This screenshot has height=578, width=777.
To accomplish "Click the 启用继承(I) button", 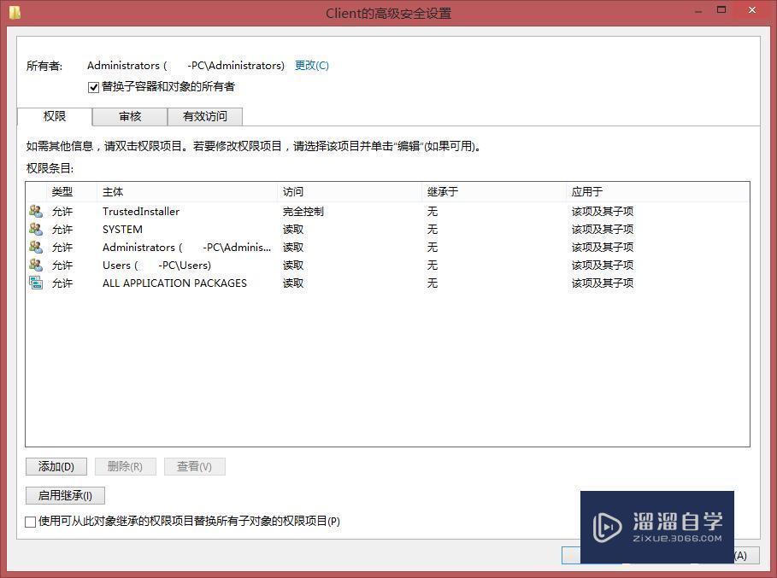I will (64, 495).
